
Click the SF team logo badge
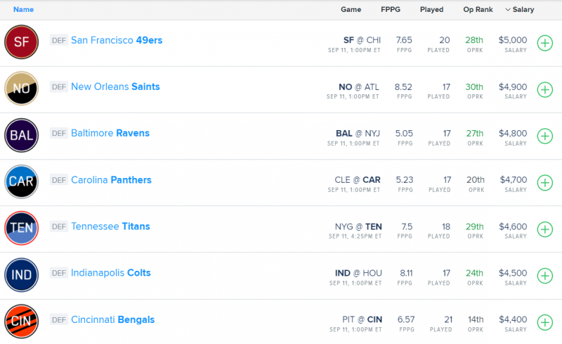click(22, 42)
